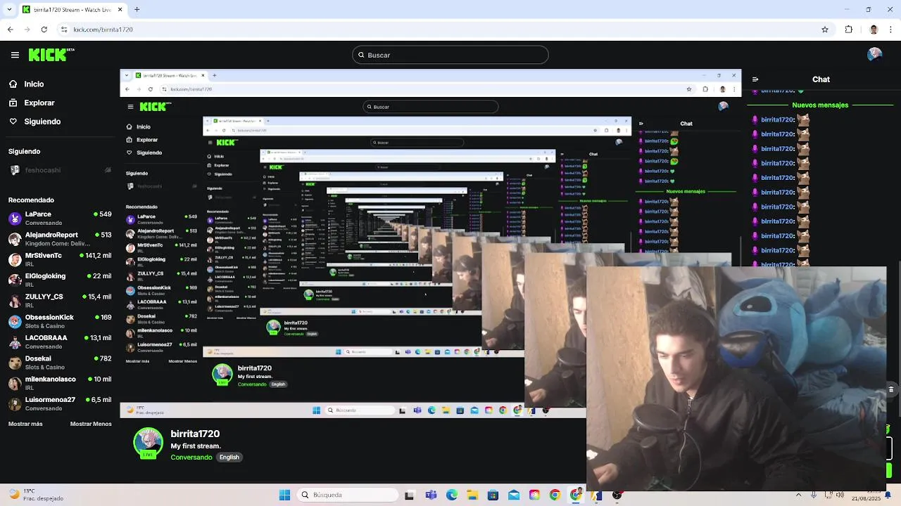Open File Explorer from the taskbar

[x=473, y=495]
